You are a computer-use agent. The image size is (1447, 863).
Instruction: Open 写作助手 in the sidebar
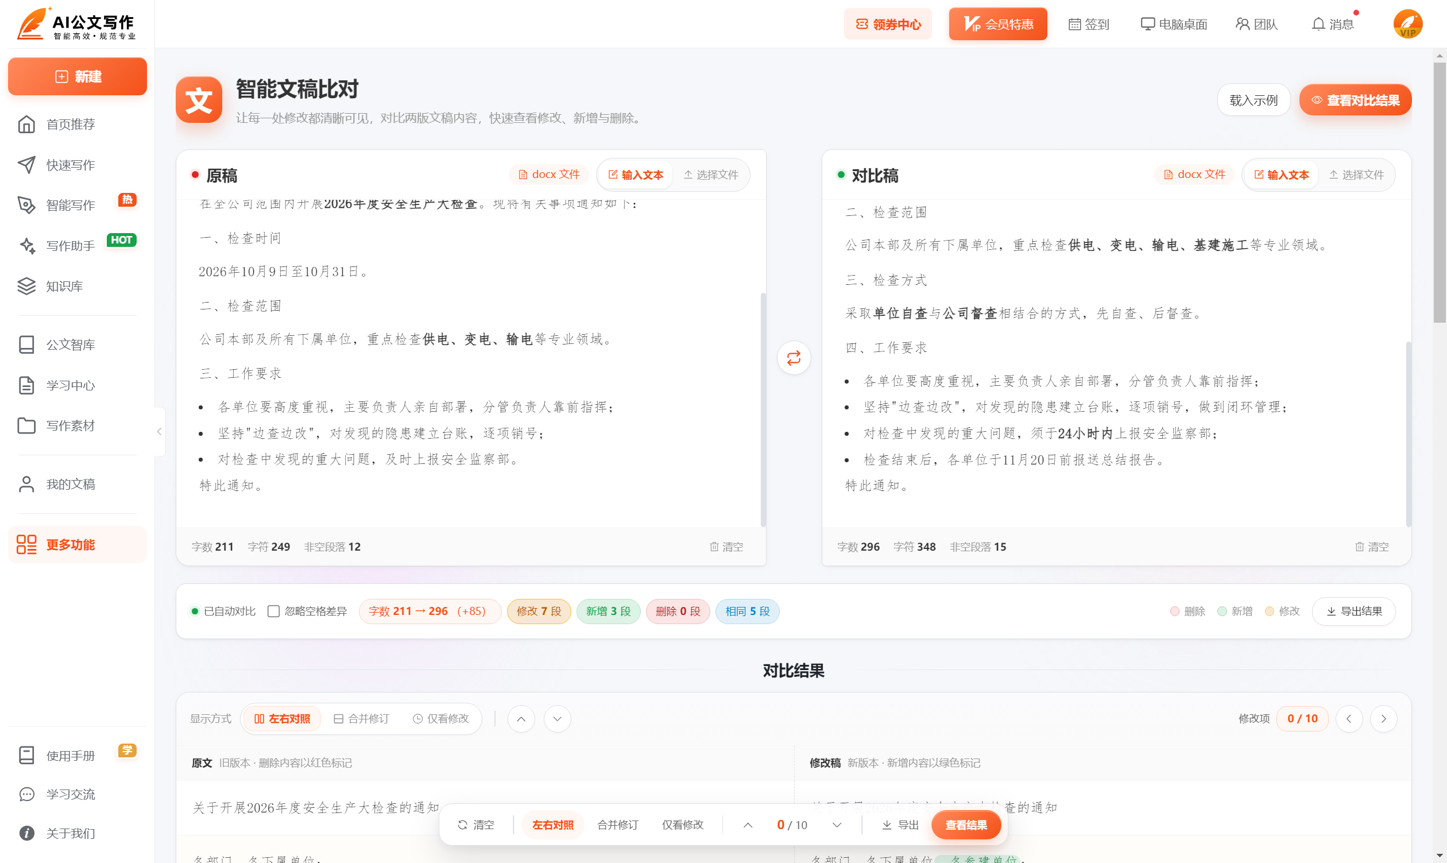[78, 246]
